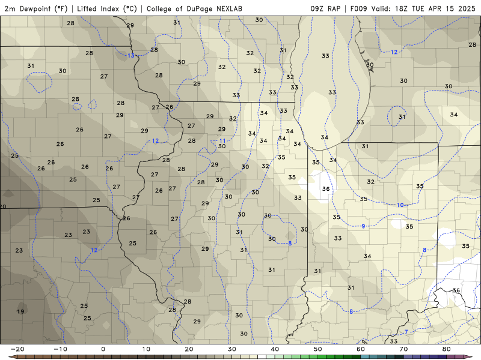Image resolution: width=481 pixels, height=360 pixels.
Task: Click the "College of DuPage NEXLAB" label
Action: coord(194,8)
